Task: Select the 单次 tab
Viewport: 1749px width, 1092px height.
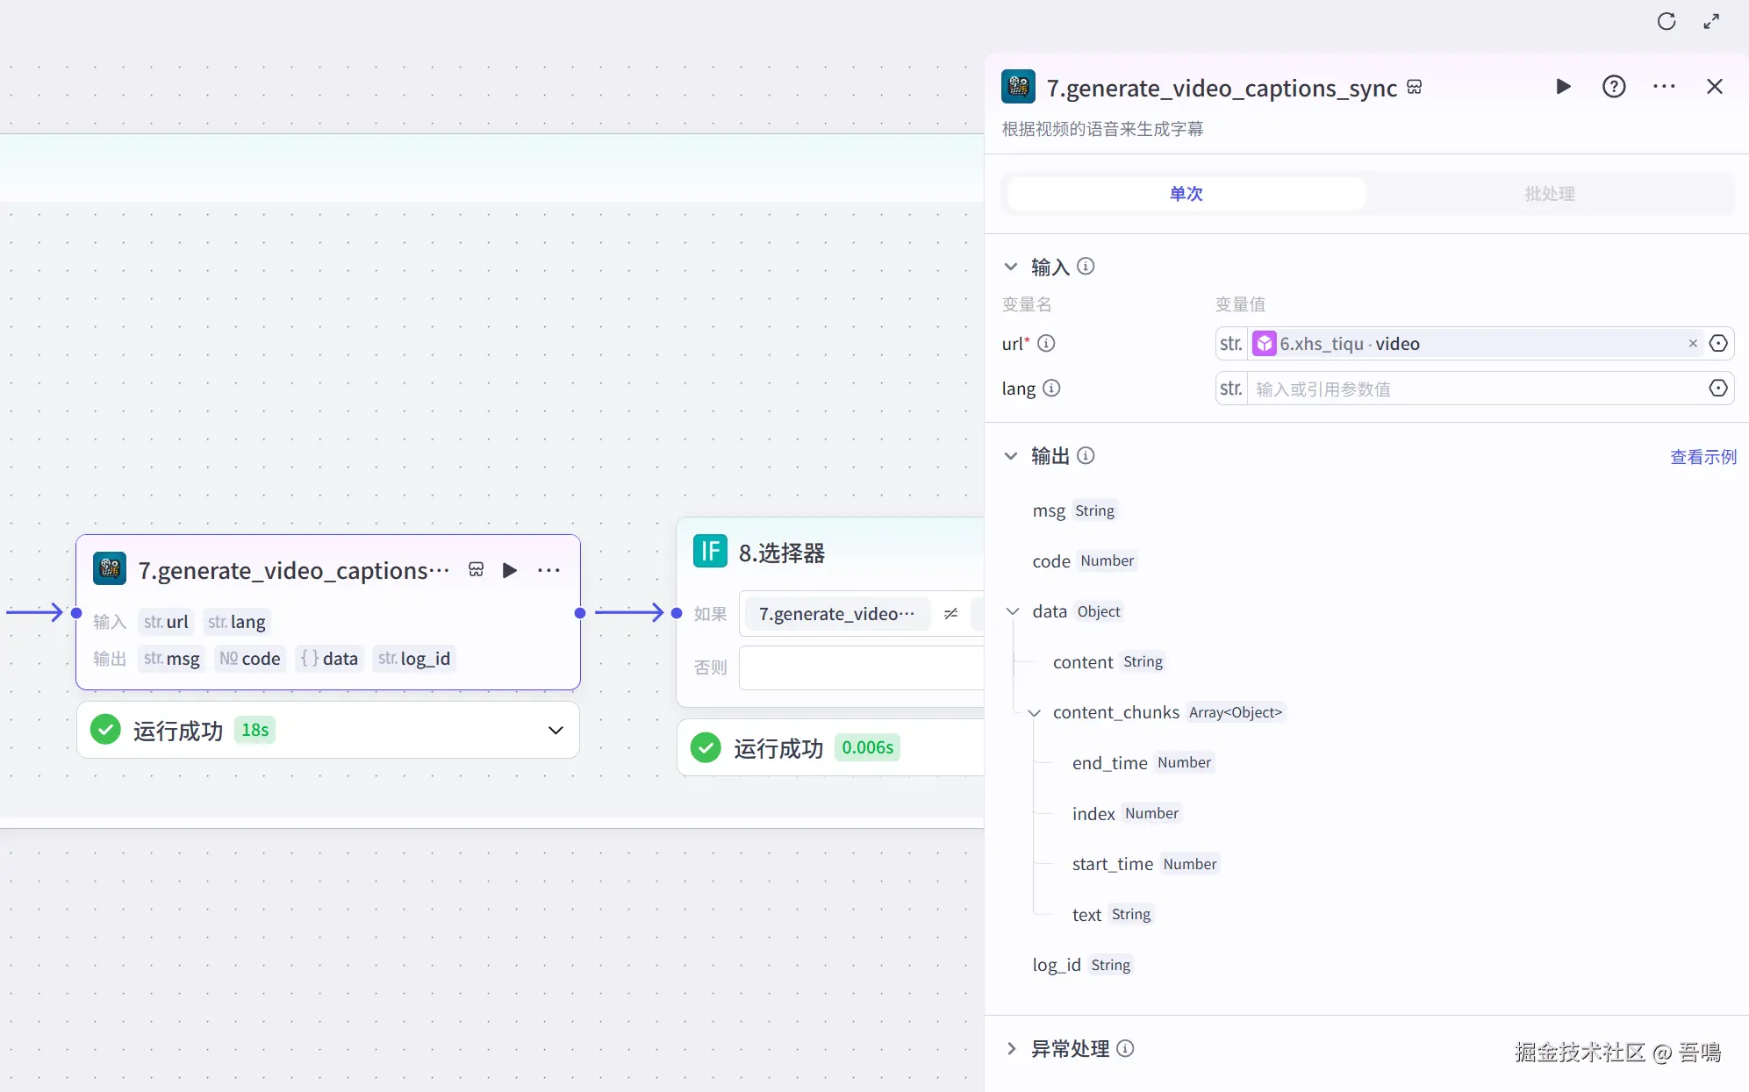Action: click(1186, 194)
